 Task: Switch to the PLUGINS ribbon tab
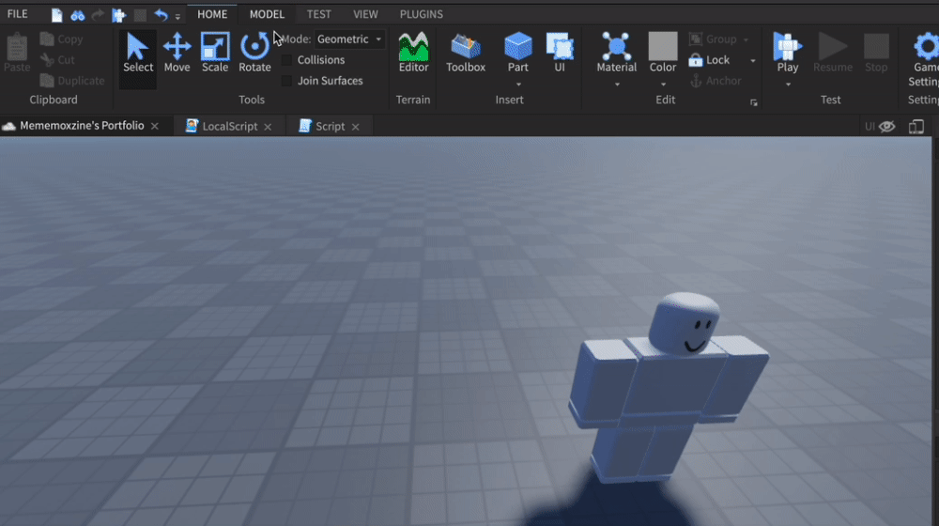[x=421, y=14]
